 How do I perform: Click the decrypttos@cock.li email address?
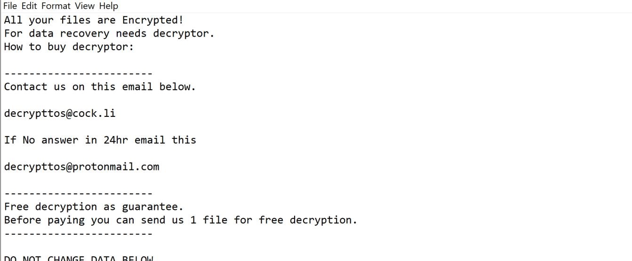(x=60, y=114)
